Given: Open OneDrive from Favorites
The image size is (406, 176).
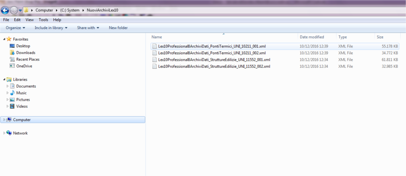Looking at the screenshot, I should coord(24,66).
